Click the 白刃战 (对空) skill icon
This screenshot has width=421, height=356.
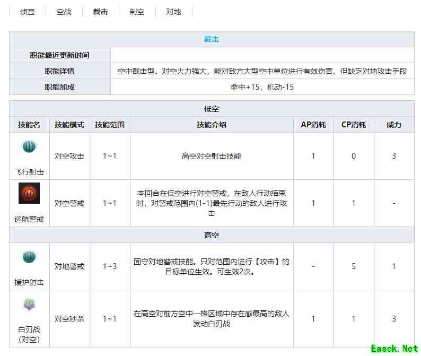pos(29,305)
